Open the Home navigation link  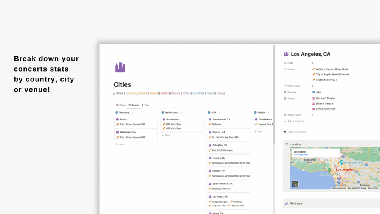tap(119, 93)
